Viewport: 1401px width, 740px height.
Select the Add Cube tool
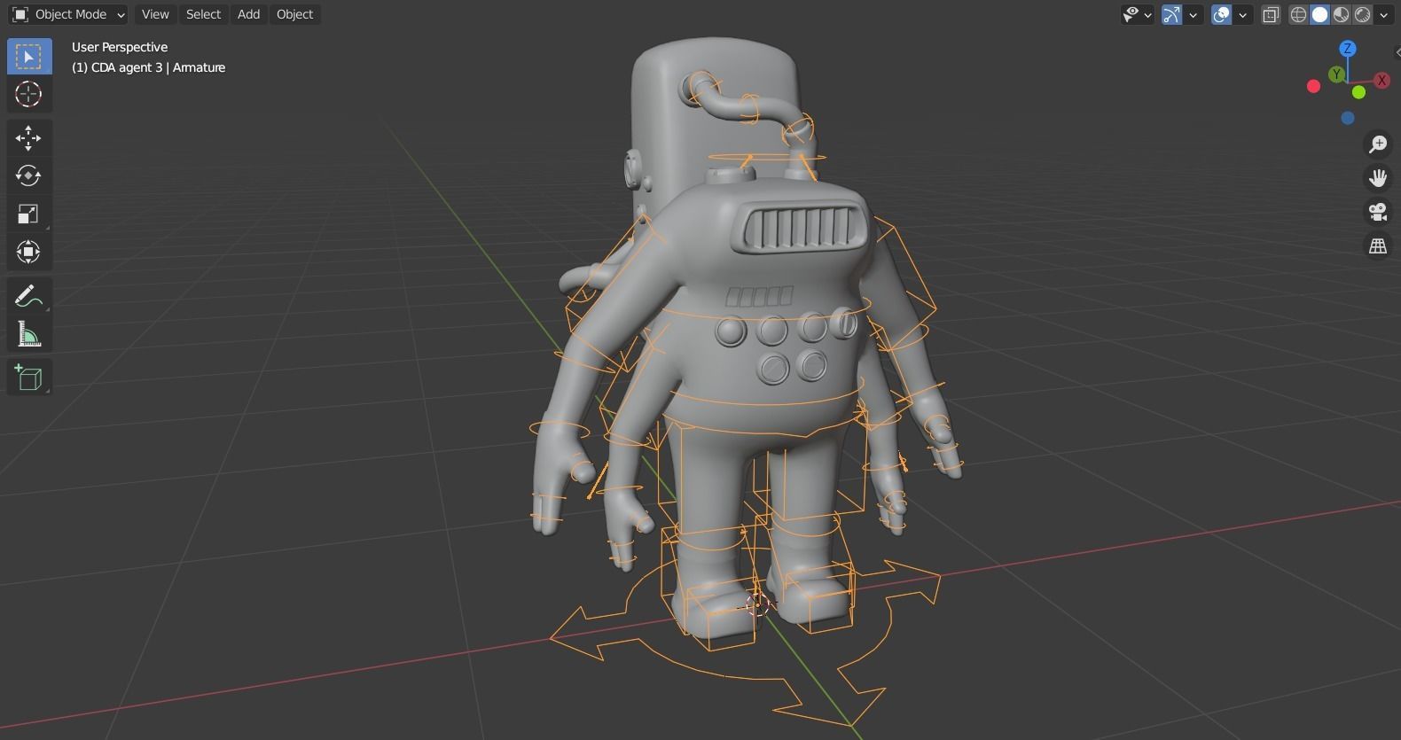[x=28, y=378]
